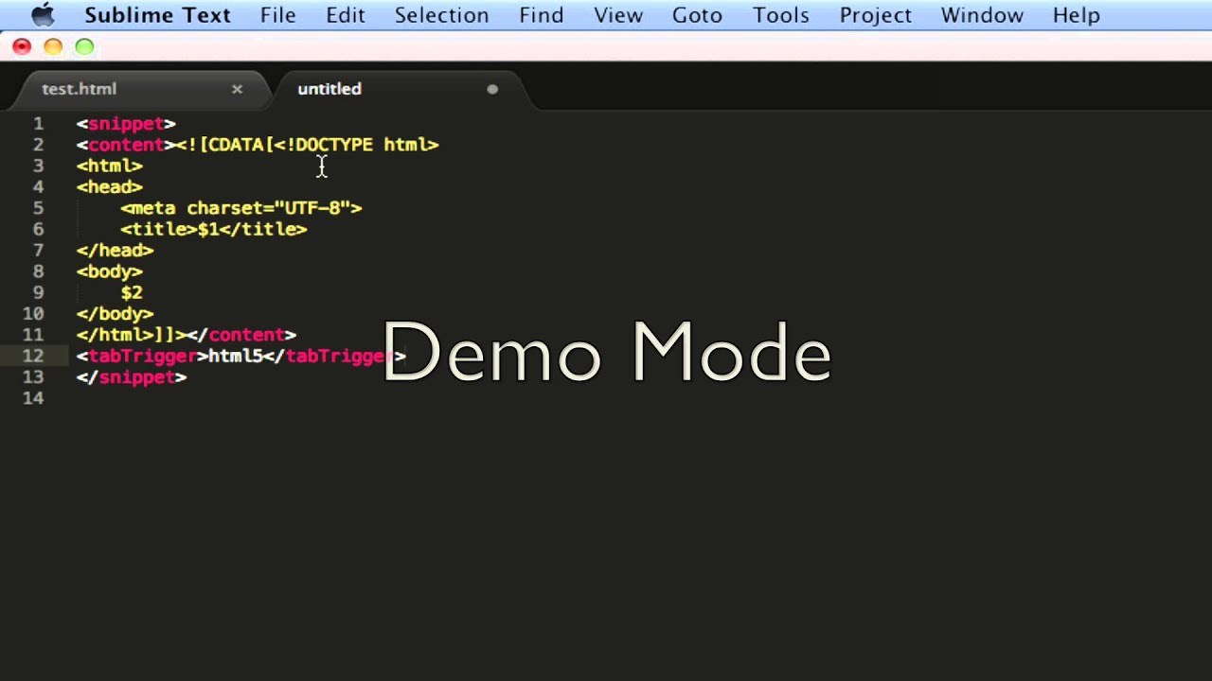Click the meta charset="UTF-8" line

[x=241, y=208]
